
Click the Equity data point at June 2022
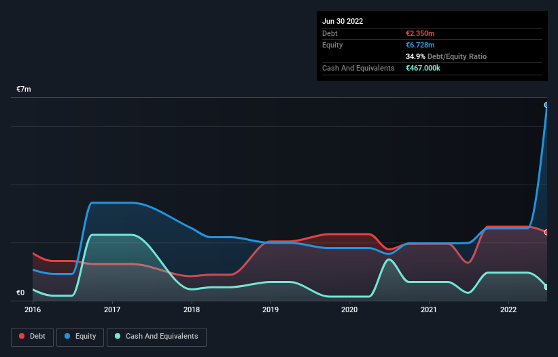click(x=546, y=105)
